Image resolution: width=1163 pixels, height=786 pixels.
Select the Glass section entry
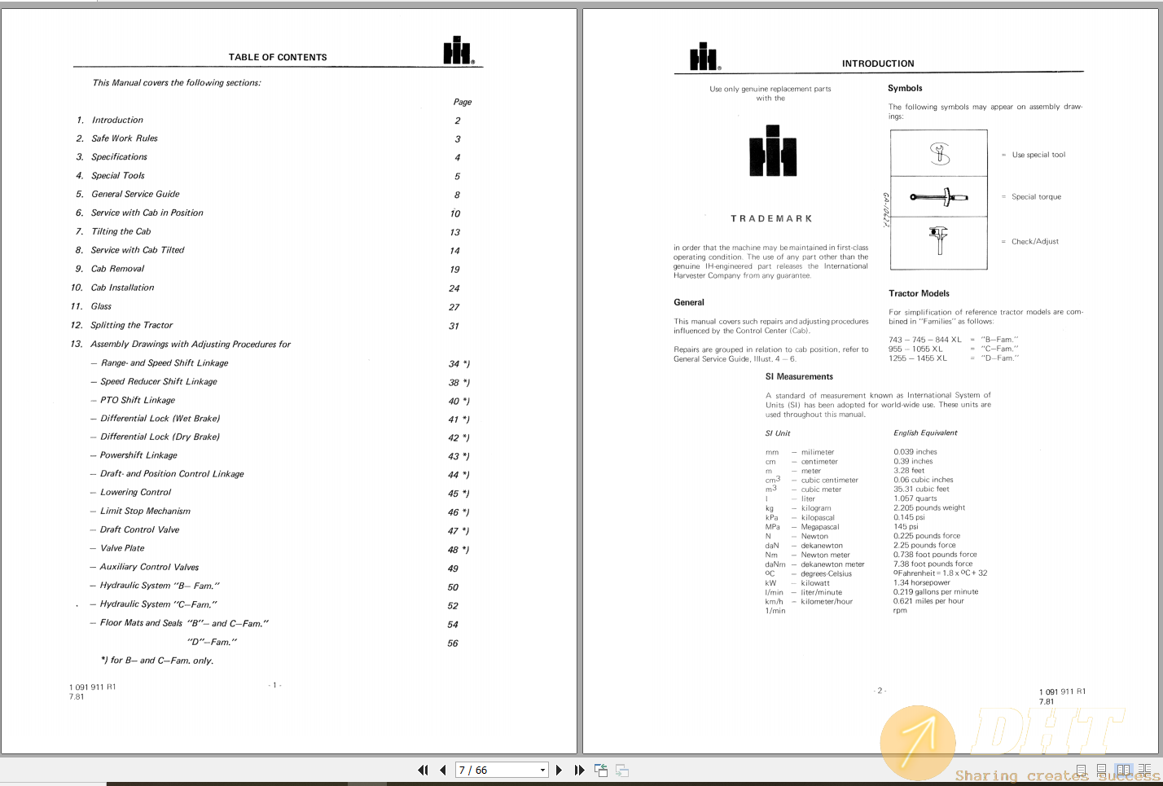100,306
